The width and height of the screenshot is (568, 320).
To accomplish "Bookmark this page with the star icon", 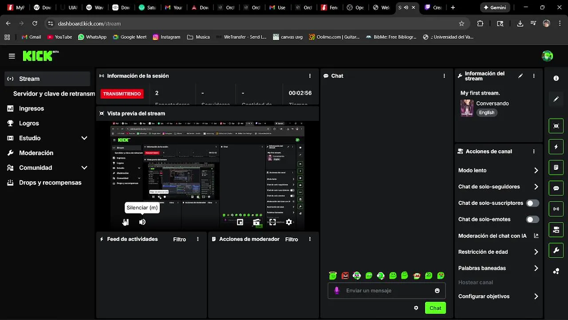I will click(461, 24).
